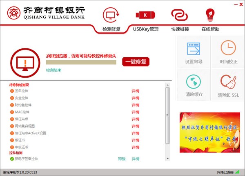This screenshot has width=245, height=176.
Task: Select the 网站兼容视图 row label
Action: pyautogui.click(x=25, y=126)
